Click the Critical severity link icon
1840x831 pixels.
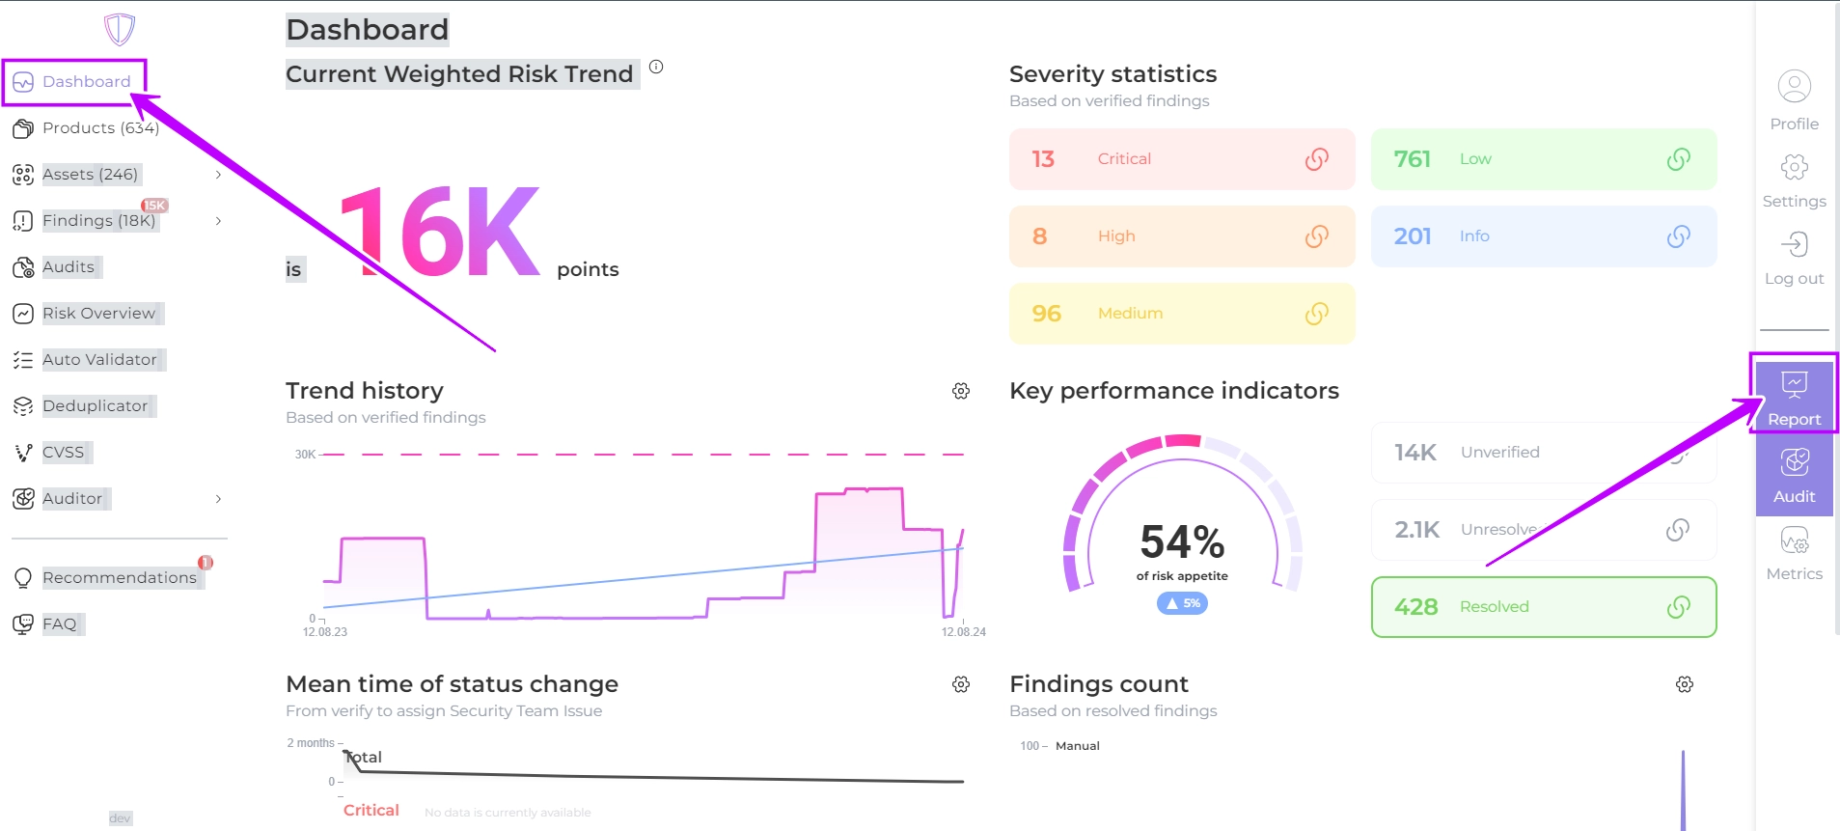pos(1316,159)
